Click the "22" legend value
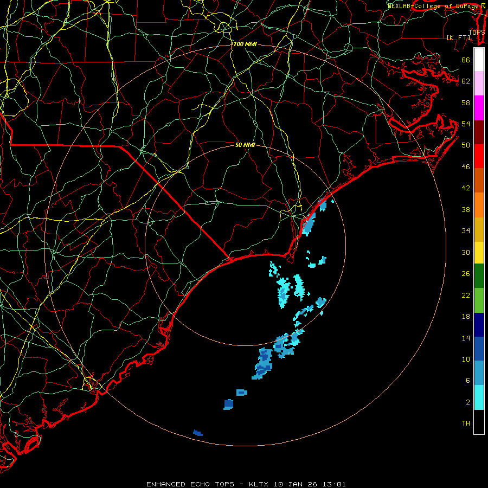Viewport: 488px width, 488px height. 466,295
